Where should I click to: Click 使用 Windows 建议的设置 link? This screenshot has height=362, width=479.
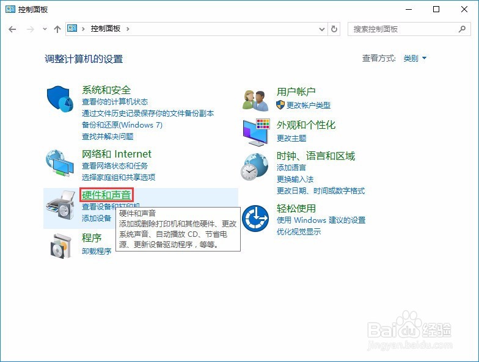pyautogui.click(x=321, y=220)
